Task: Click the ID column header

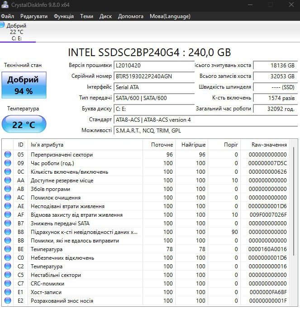Action: [x=20, y=145]
